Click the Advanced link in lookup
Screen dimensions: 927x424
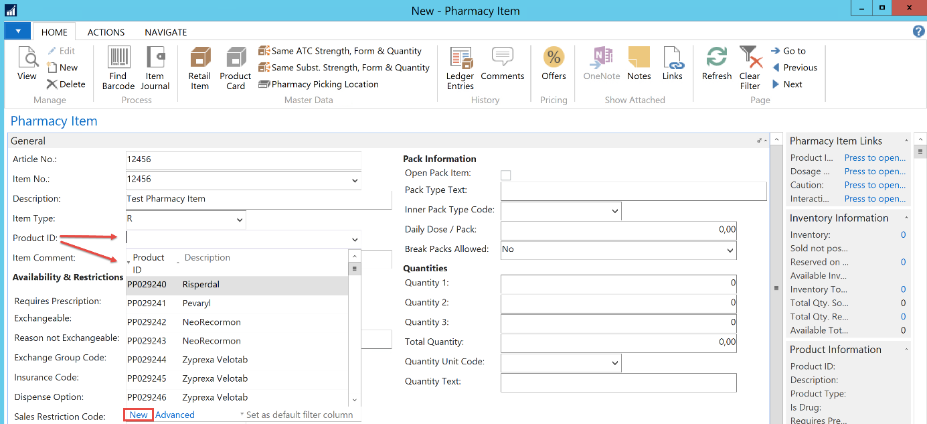click(x=175, y=415)
